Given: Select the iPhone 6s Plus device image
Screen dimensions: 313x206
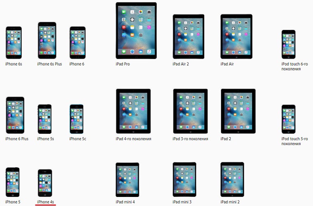Looking at the screenshot, I should 47,40.
